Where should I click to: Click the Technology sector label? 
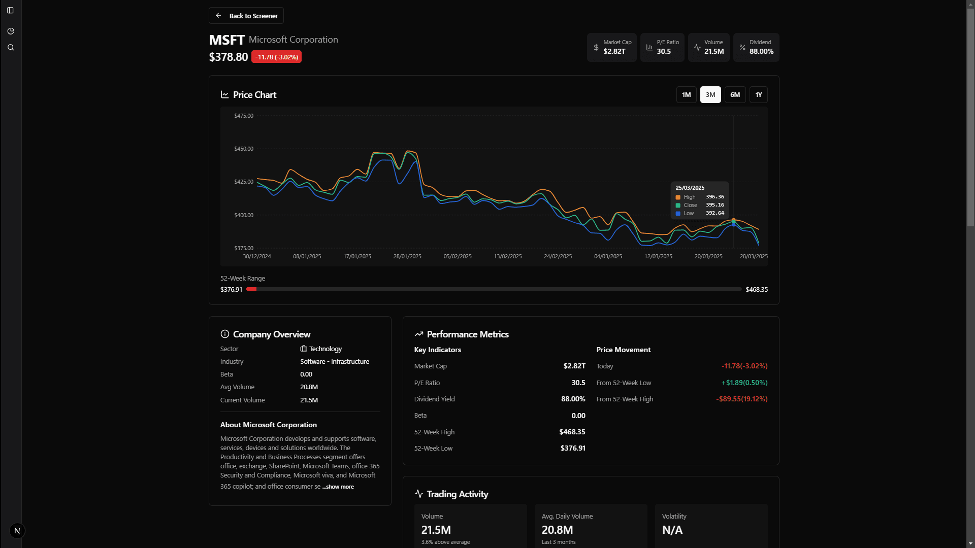(325, 349)
